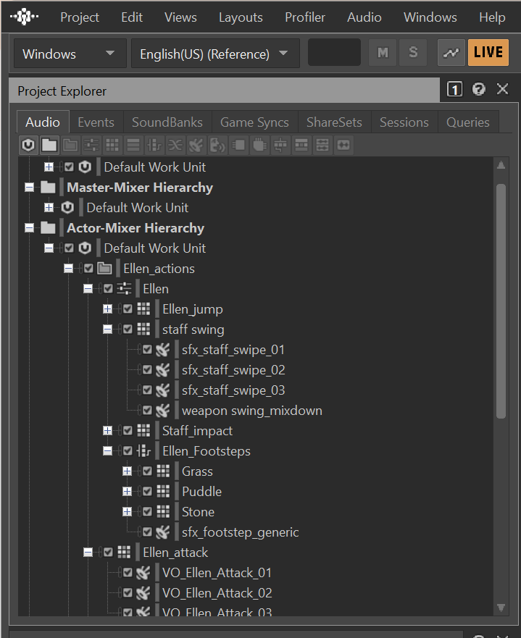Toggle the Puddle container checkbox

(x=147, y=492)
